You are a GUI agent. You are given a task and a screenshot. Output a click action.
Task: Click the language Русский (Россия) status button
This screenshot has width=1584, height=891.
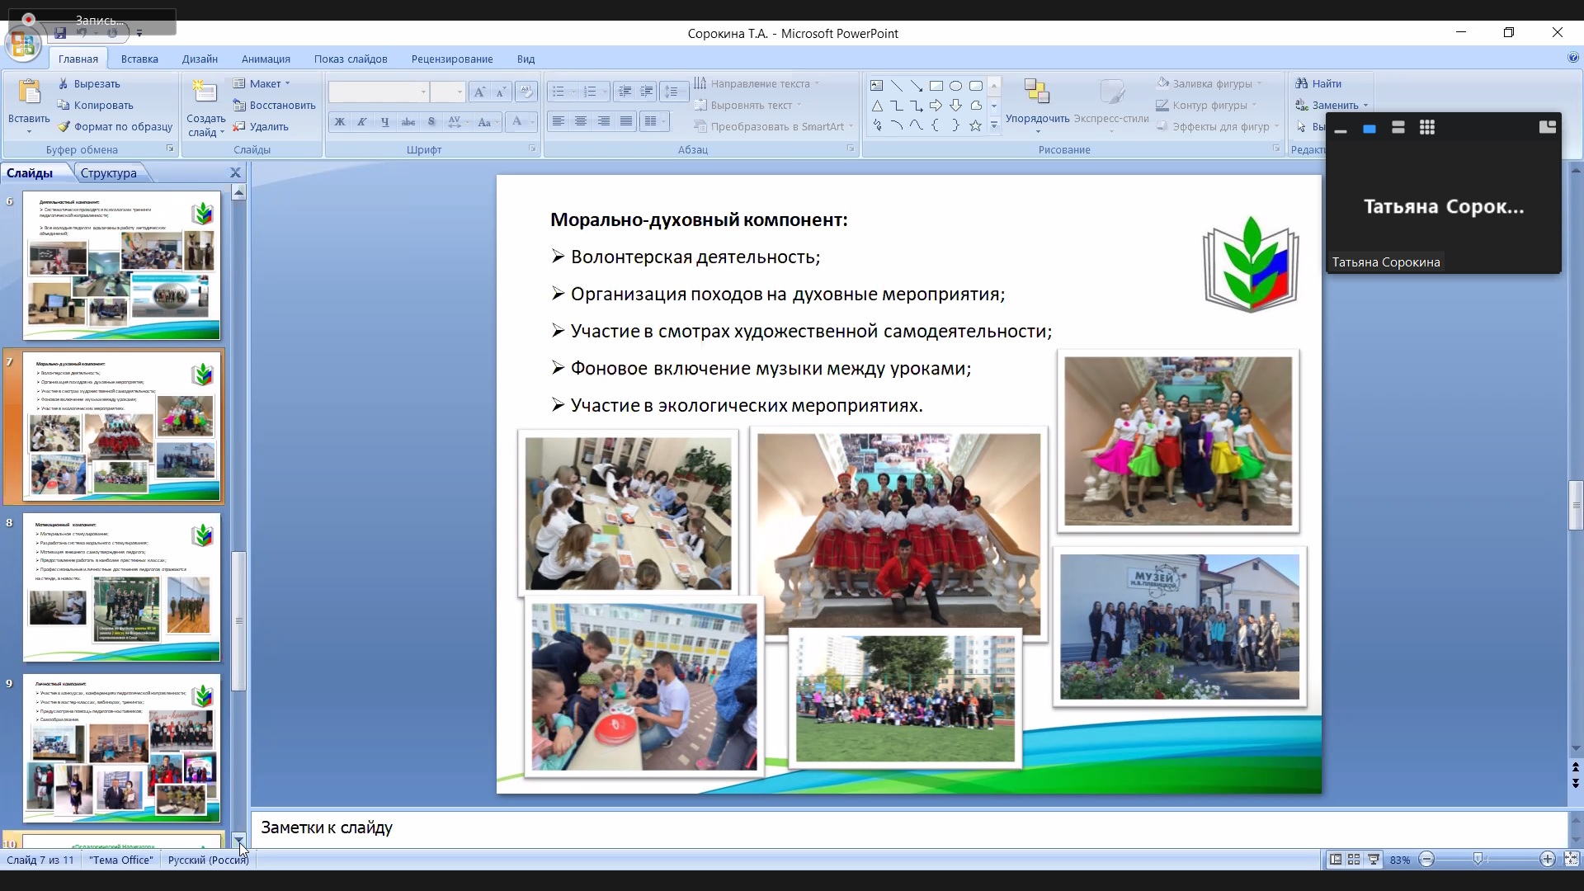tap(208, 860)
